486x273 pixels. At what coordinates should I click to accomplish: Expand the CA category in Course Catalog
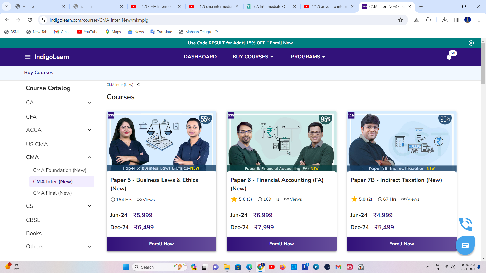[x=89, y=103]
